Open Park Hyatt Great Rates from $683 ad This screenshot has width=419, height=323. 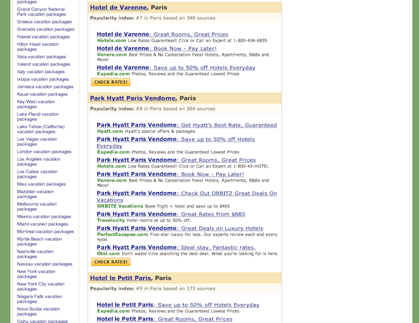(x=171, y=214)
